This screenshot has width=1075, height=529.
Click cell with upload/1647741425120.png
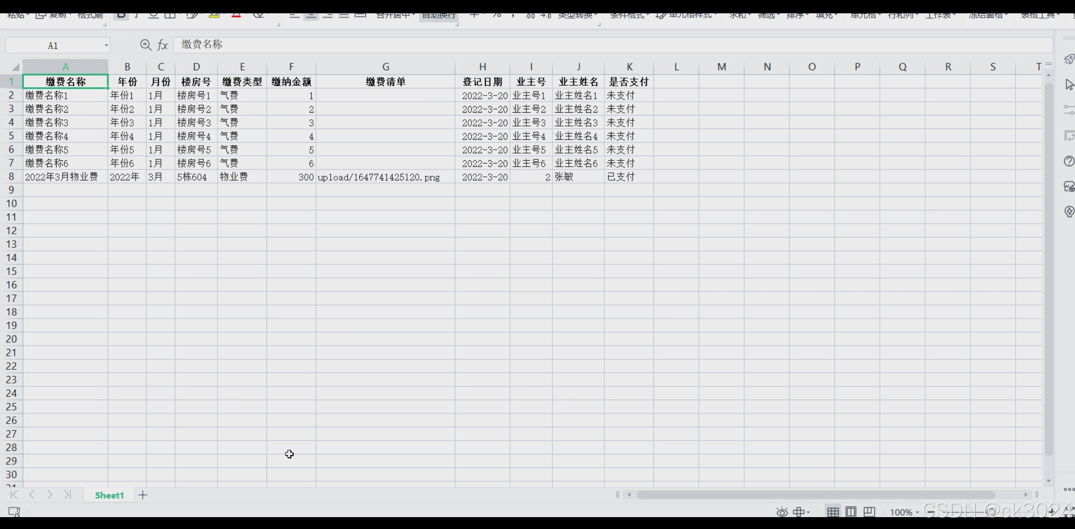[x=379, y=177]
